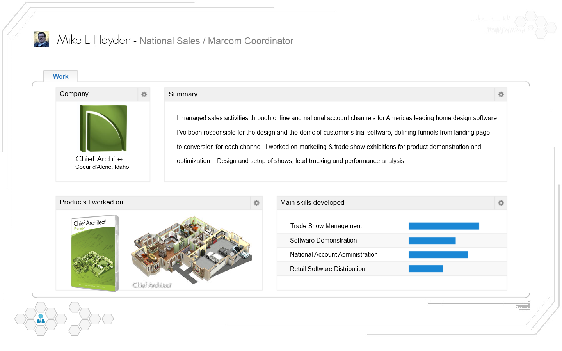
Task: Click the Retail Software Distribution skill bar
Action: pos(425,269)
